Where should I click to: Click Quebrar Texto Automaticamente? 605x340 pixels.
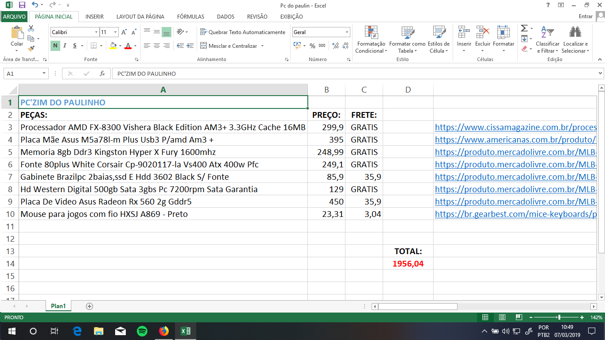pyautogui.click(x=243, y=32)
